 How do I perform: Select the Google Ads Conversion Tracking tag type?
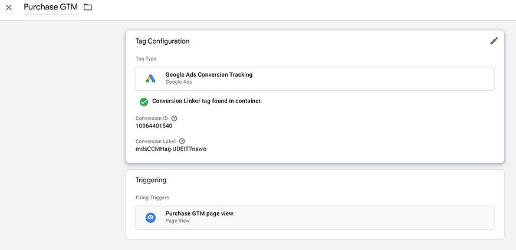point(314,78)
